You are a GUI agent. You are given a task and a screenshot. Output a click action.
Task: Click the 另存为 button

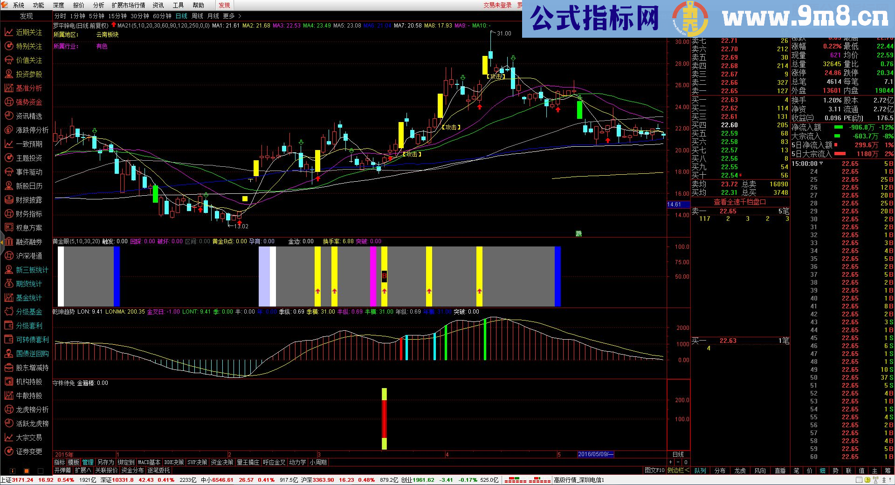coord(106,463)
